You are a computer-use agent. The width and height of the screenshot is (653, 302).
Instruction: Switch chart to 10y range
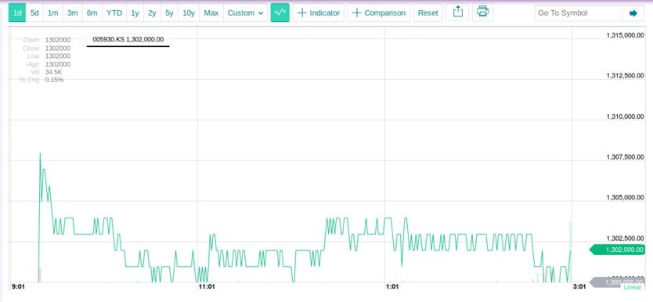tap(189, 13)
